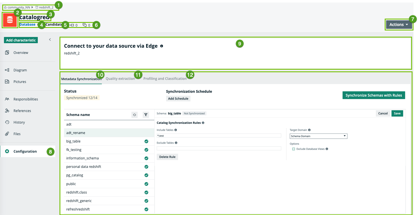This screenshot has height=215, width=418.
Task: Click the tags count icon
Action: [72, 25]
